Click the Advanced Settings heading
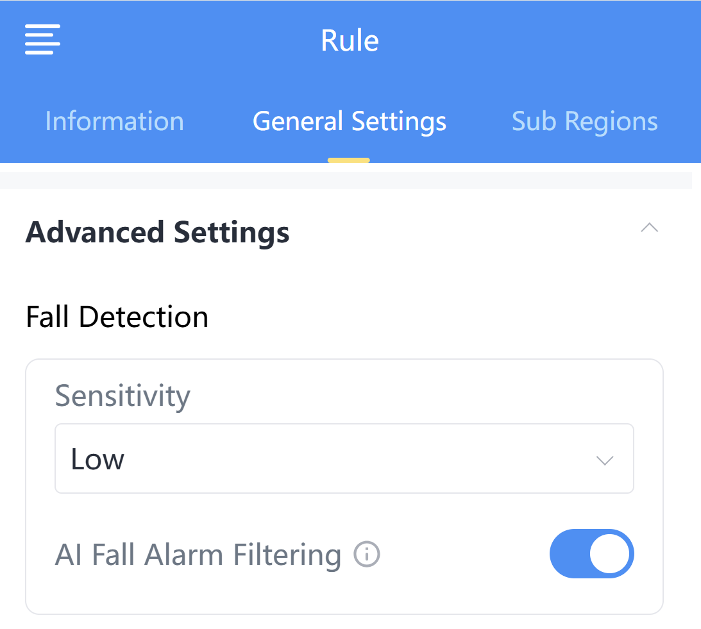The image size is (701, 629). point(157,232)
